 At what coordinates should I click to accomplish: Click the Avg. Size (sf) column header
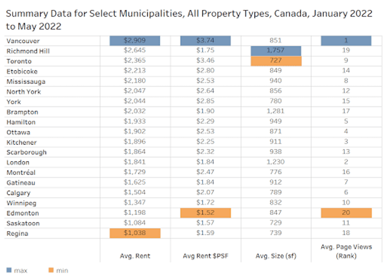tap(275, 256)
